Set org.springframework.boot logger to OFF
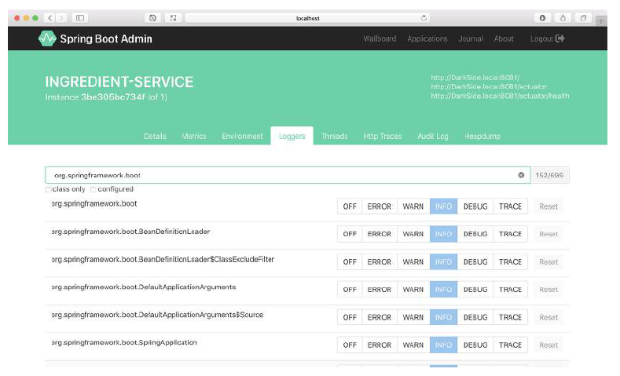620x376 pixels. [x=350, y=206]
